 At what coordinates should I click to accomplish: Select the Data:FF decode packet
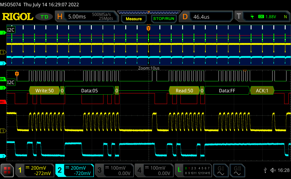click(227, 91)
